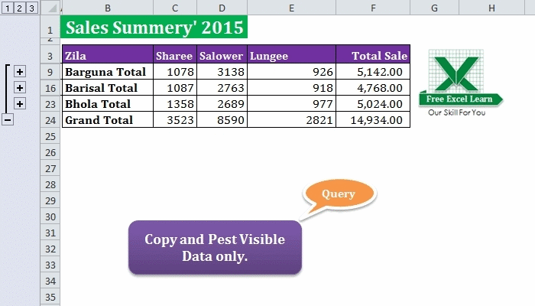
Task: Expand the Barguna Total group
Action: [20, 72]
